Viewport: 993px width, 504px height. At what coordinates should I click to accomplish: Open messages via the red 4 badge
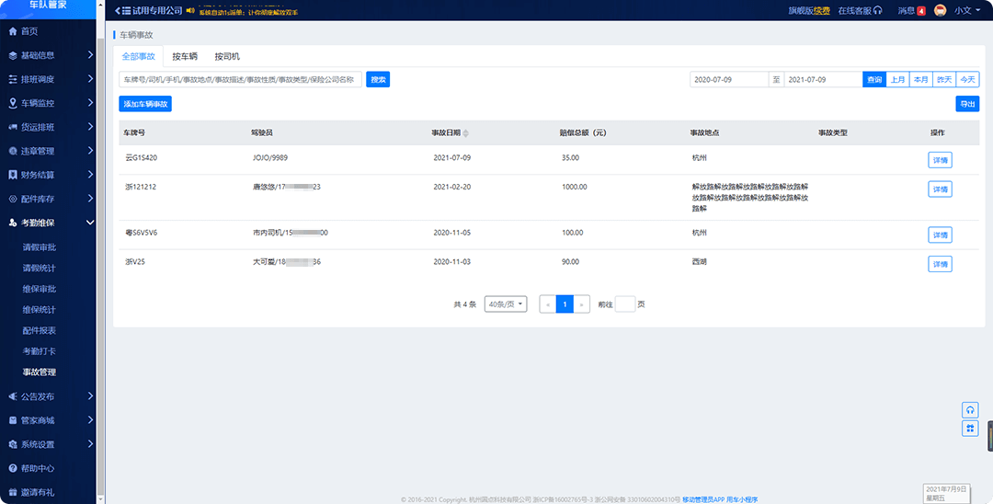tap(920, 11)
